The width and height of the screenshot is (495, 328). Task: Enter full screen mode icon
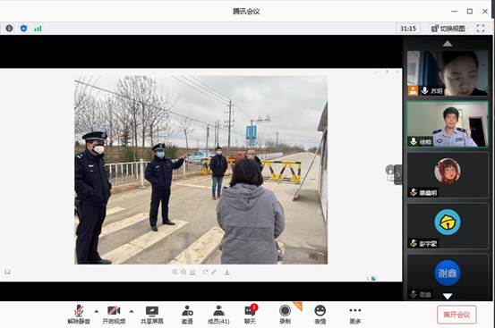pos(480,29)
